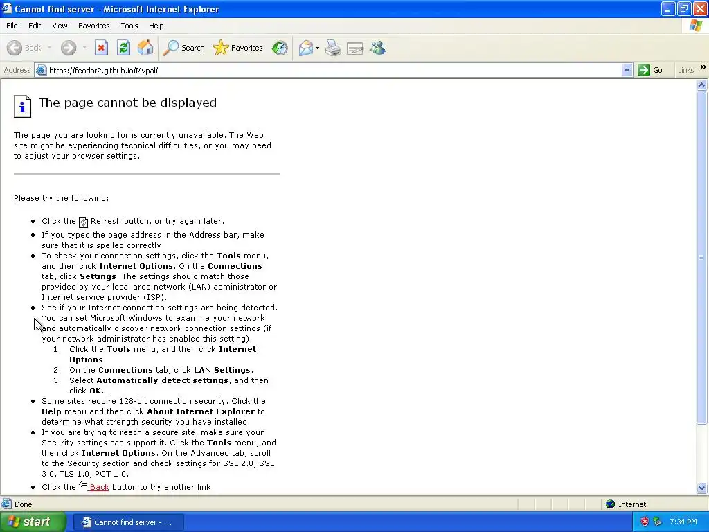Open the Back history dropdown arrow
The height and width of the screenshot is (532, 709).
(x=49, y=48)
